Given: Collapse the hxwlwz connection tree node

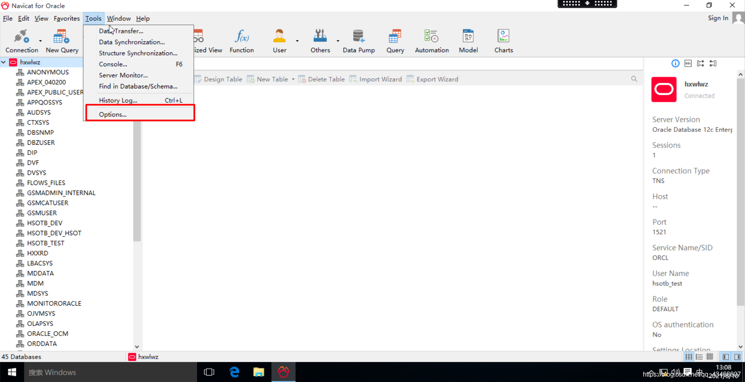Looking at the screenshot, I should point(4,62).
